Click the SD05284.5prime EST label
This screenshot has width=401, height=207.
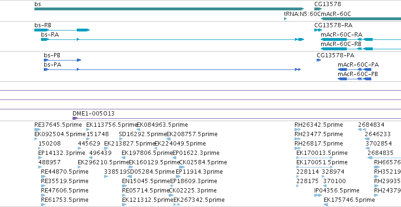click(x=151, y=172)
